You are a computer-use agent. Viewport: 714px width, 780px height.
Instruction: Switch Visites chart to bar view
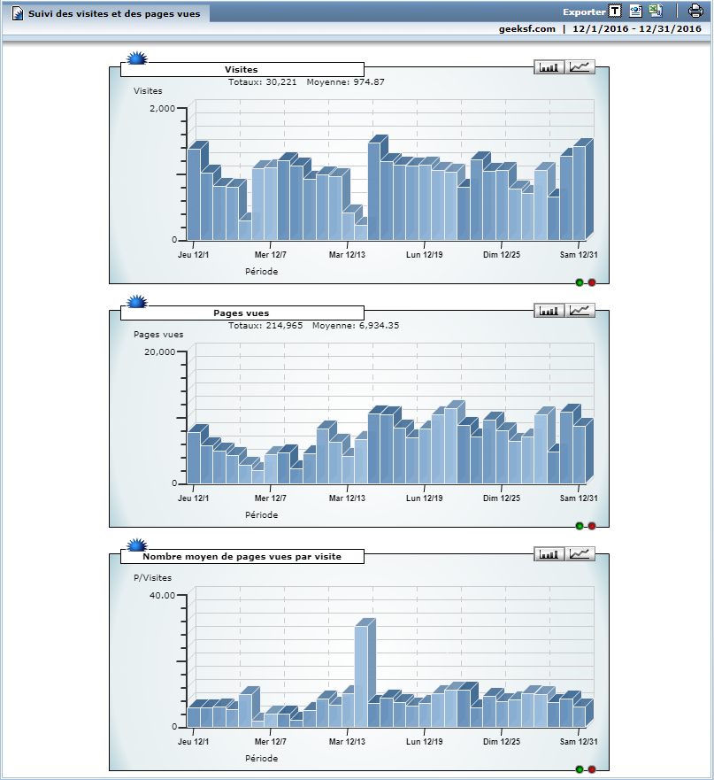549,67
